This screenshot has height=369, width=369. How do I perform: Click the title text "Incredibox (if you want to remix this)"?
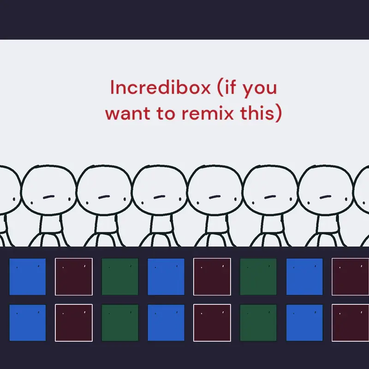click(x=193, y=100)
